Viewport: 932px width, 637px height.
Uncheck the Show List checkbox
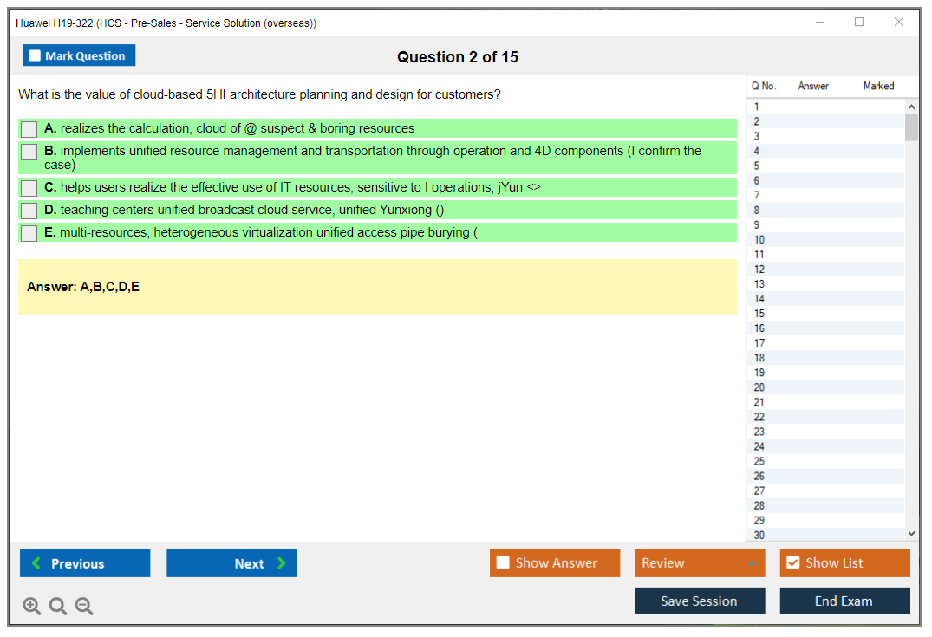(792, 563)
